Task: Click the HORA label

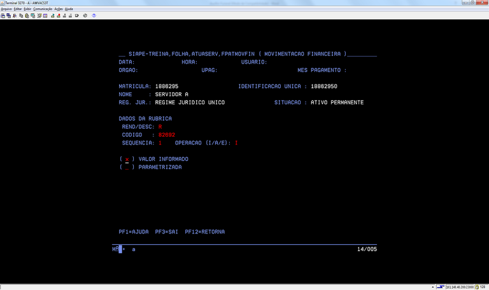Action: (189, 62)
